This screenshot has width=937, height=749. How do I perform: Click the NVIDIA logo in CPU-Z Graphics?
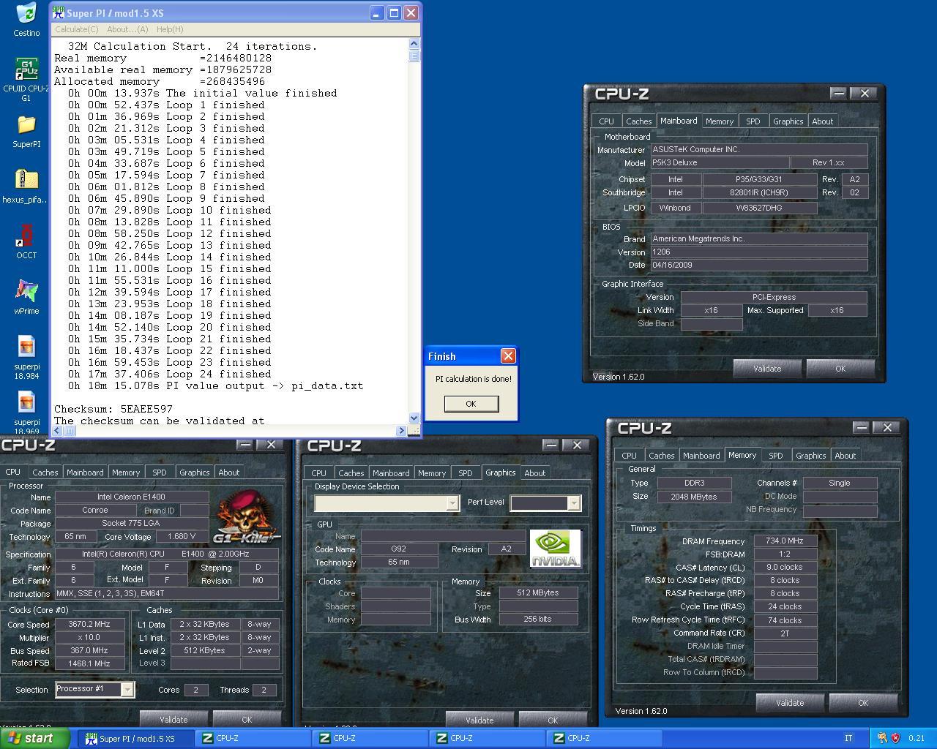pyautogui.click(x=555, y=549)
